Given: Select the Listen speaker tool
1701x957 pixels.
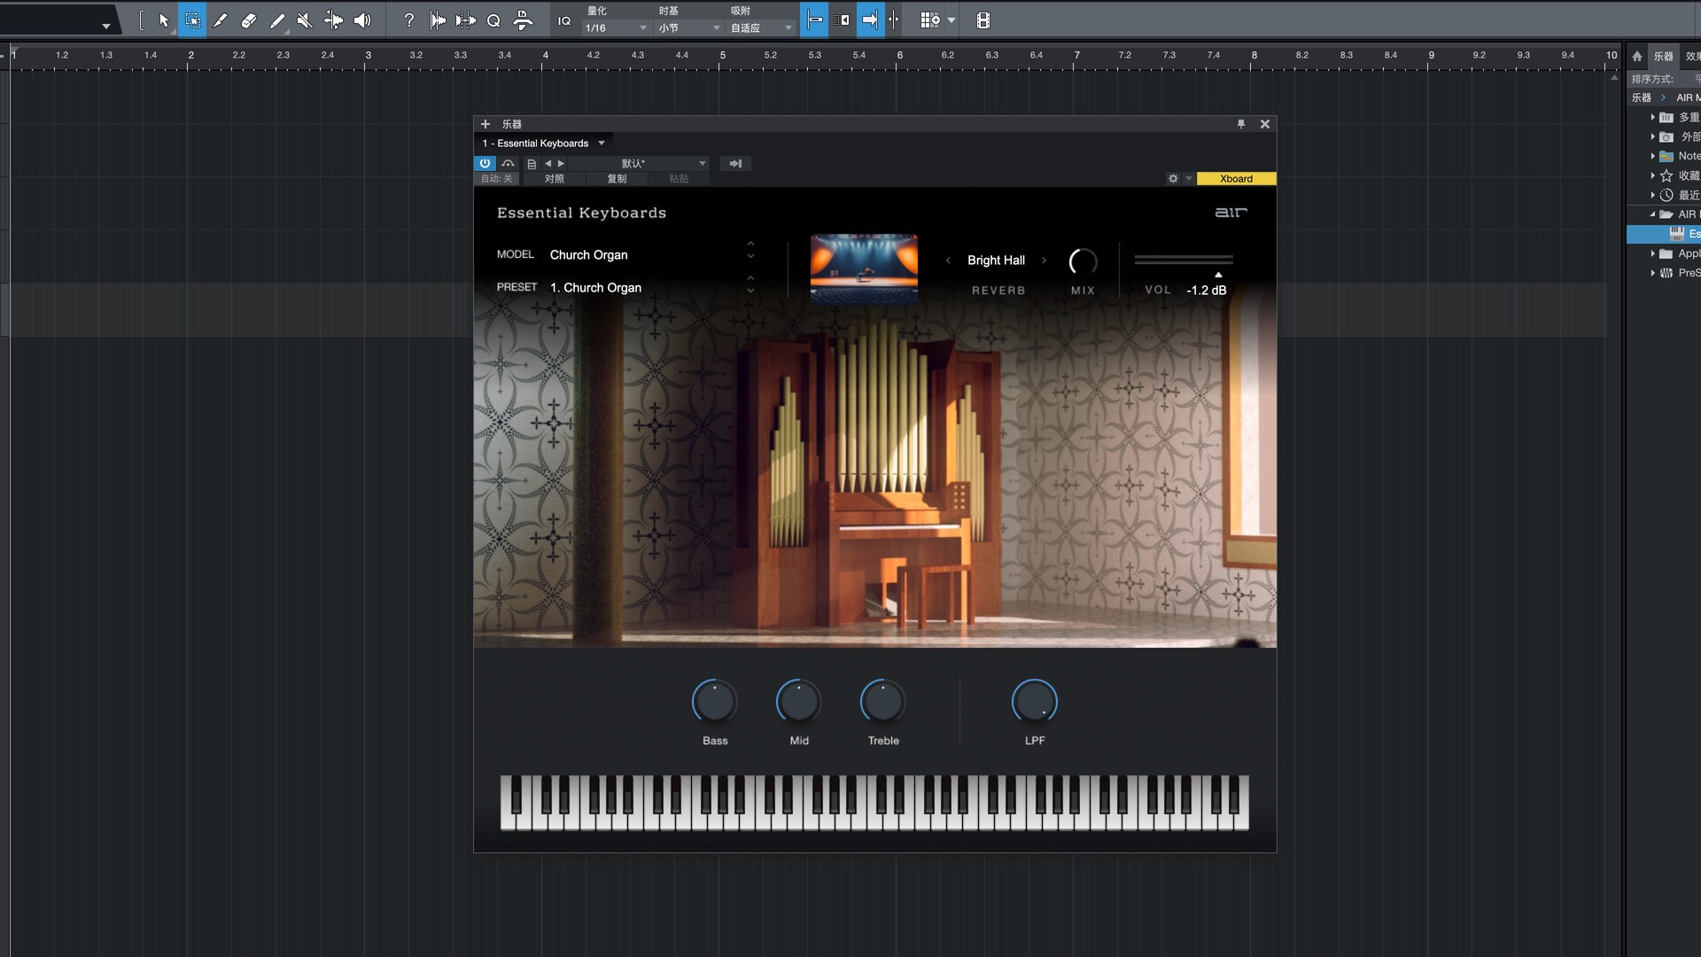Looking at the screenshot, I should 362,20.
